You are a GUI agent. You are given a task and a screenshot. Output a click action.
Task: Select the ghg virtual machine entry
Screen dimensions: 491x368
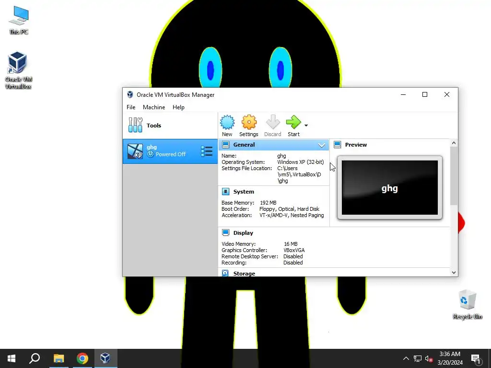pos(170,151)
